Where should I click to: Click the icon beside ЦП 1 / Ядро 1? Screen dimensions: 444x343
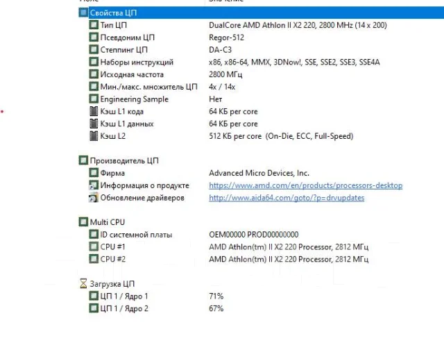(94, 296)
